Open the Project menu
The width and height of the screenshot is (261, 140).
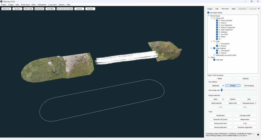4,5
